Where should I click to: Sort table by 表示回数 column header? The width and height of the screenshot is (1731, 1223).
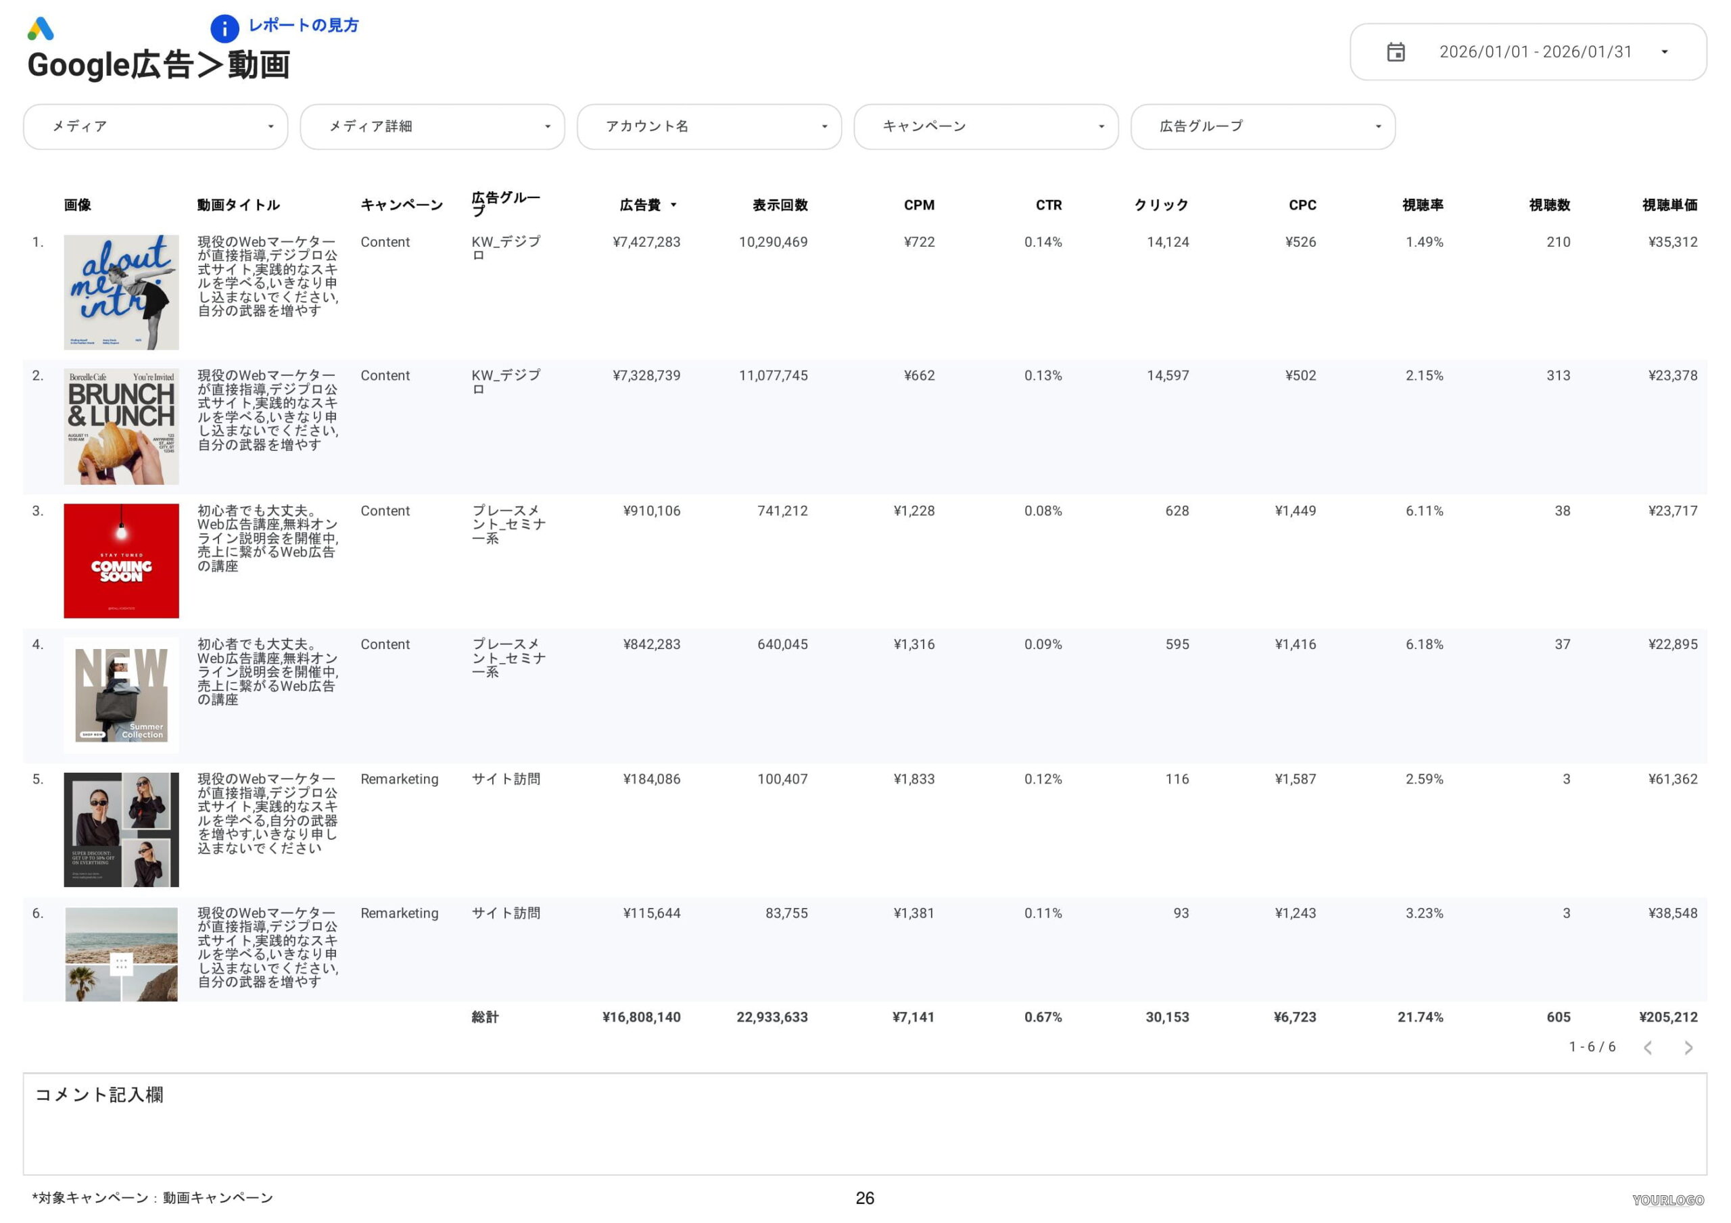[x=780, y=205]
